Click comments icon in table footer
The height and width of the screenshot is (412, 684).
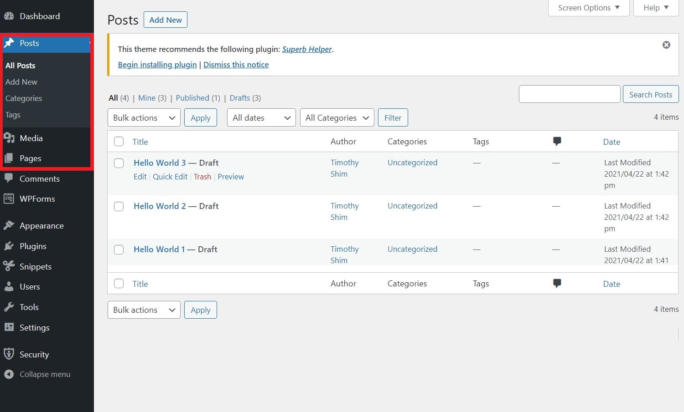pyautogui.click(x=557, y=283)
